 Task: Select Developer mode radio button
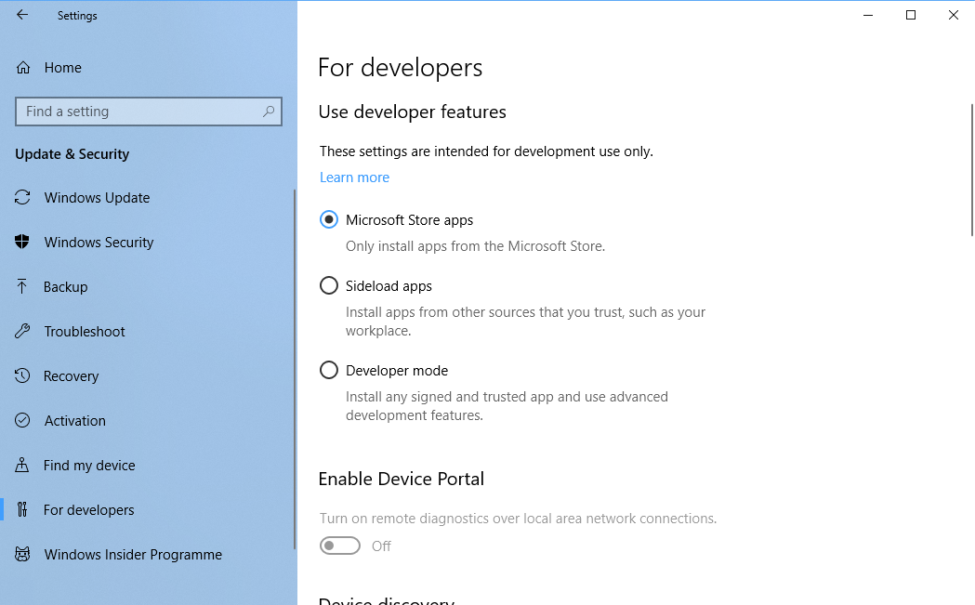point(329,370)
